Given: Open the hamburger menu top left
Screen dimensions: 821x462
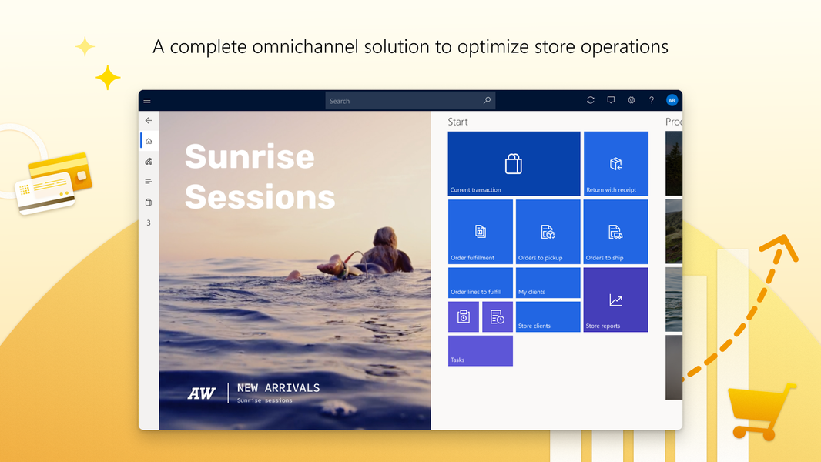Looking at the screenshot, I should (147, 100).
